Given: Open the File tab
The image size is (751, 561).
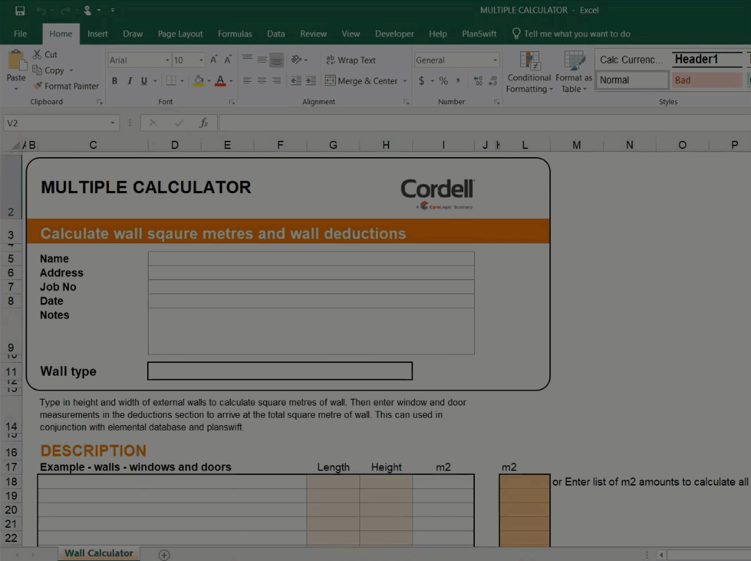Looking at the screenshot, I should tap(20, 34).
